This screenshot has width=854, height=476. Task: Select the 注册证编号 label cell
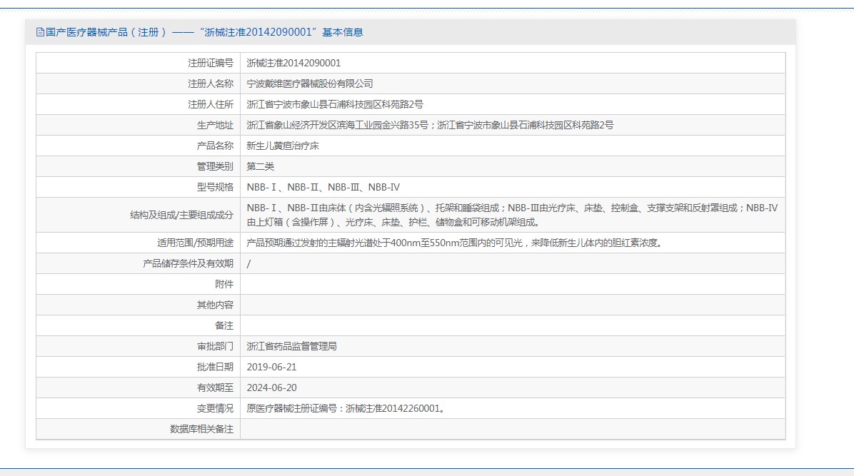[x=211, y=64]
